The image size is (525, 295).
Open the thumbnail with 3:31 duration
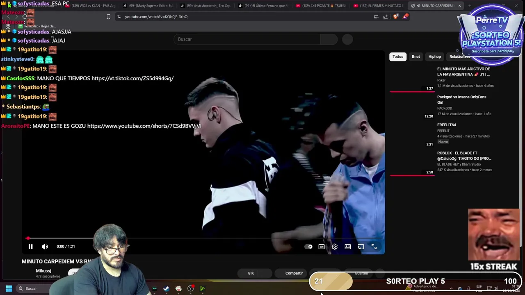tap(412, 135)
